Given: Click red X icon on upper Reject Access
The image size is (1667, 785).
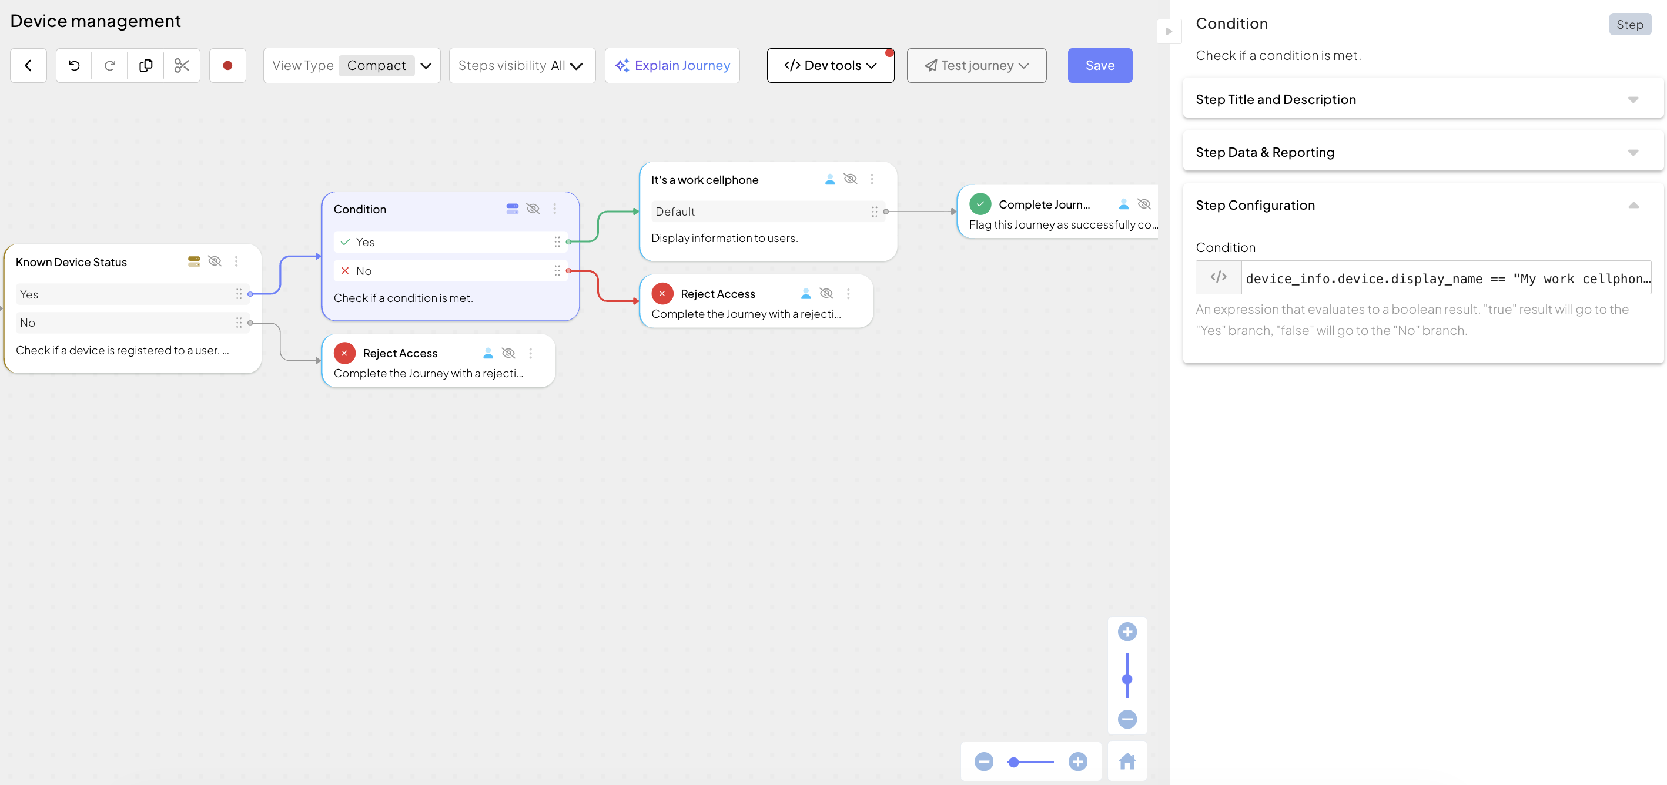Looking at the screenshot, I should (662, 294).
